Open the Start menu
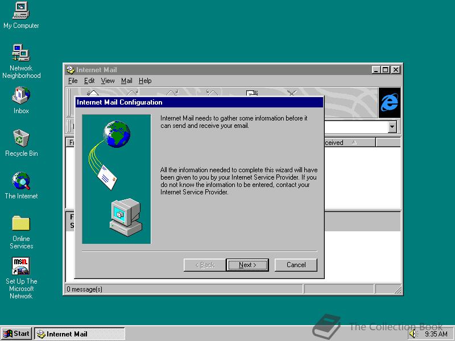Viewport: 455px width, 341px height. tap(16, 334)
